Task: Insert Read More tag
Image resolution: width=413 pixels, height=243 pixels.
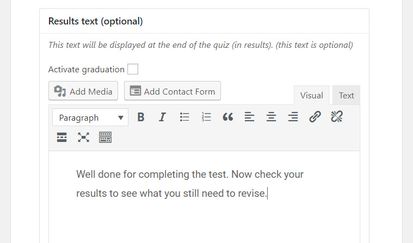Action: pos(62,138)
